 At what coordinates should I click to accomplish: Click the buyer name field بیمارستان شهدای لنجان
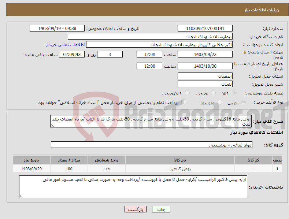coord(150,36)
